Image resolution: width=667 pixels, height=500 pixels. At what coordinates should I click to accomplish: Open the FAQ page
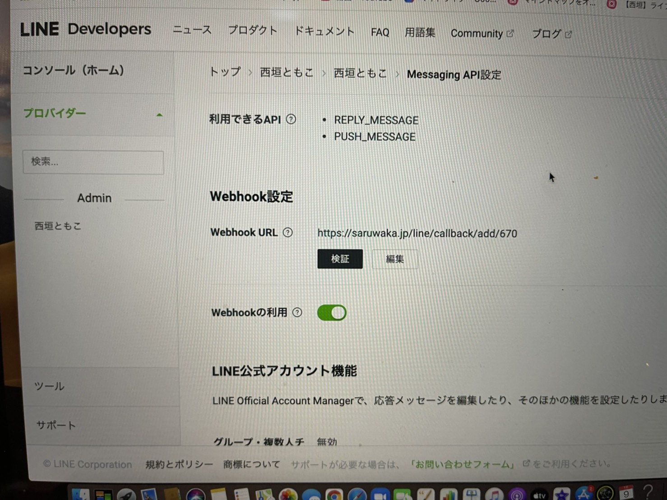click(x=380, y=32)
